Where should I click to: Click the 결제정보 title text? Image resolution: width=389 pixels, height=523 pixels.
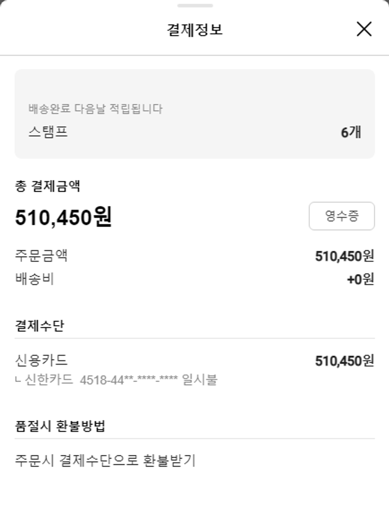(x=195, y=30)
